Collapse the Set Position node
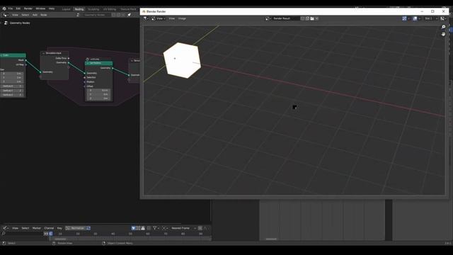The image size is (453, 255). pyautogui.click(x=88, y=63)
